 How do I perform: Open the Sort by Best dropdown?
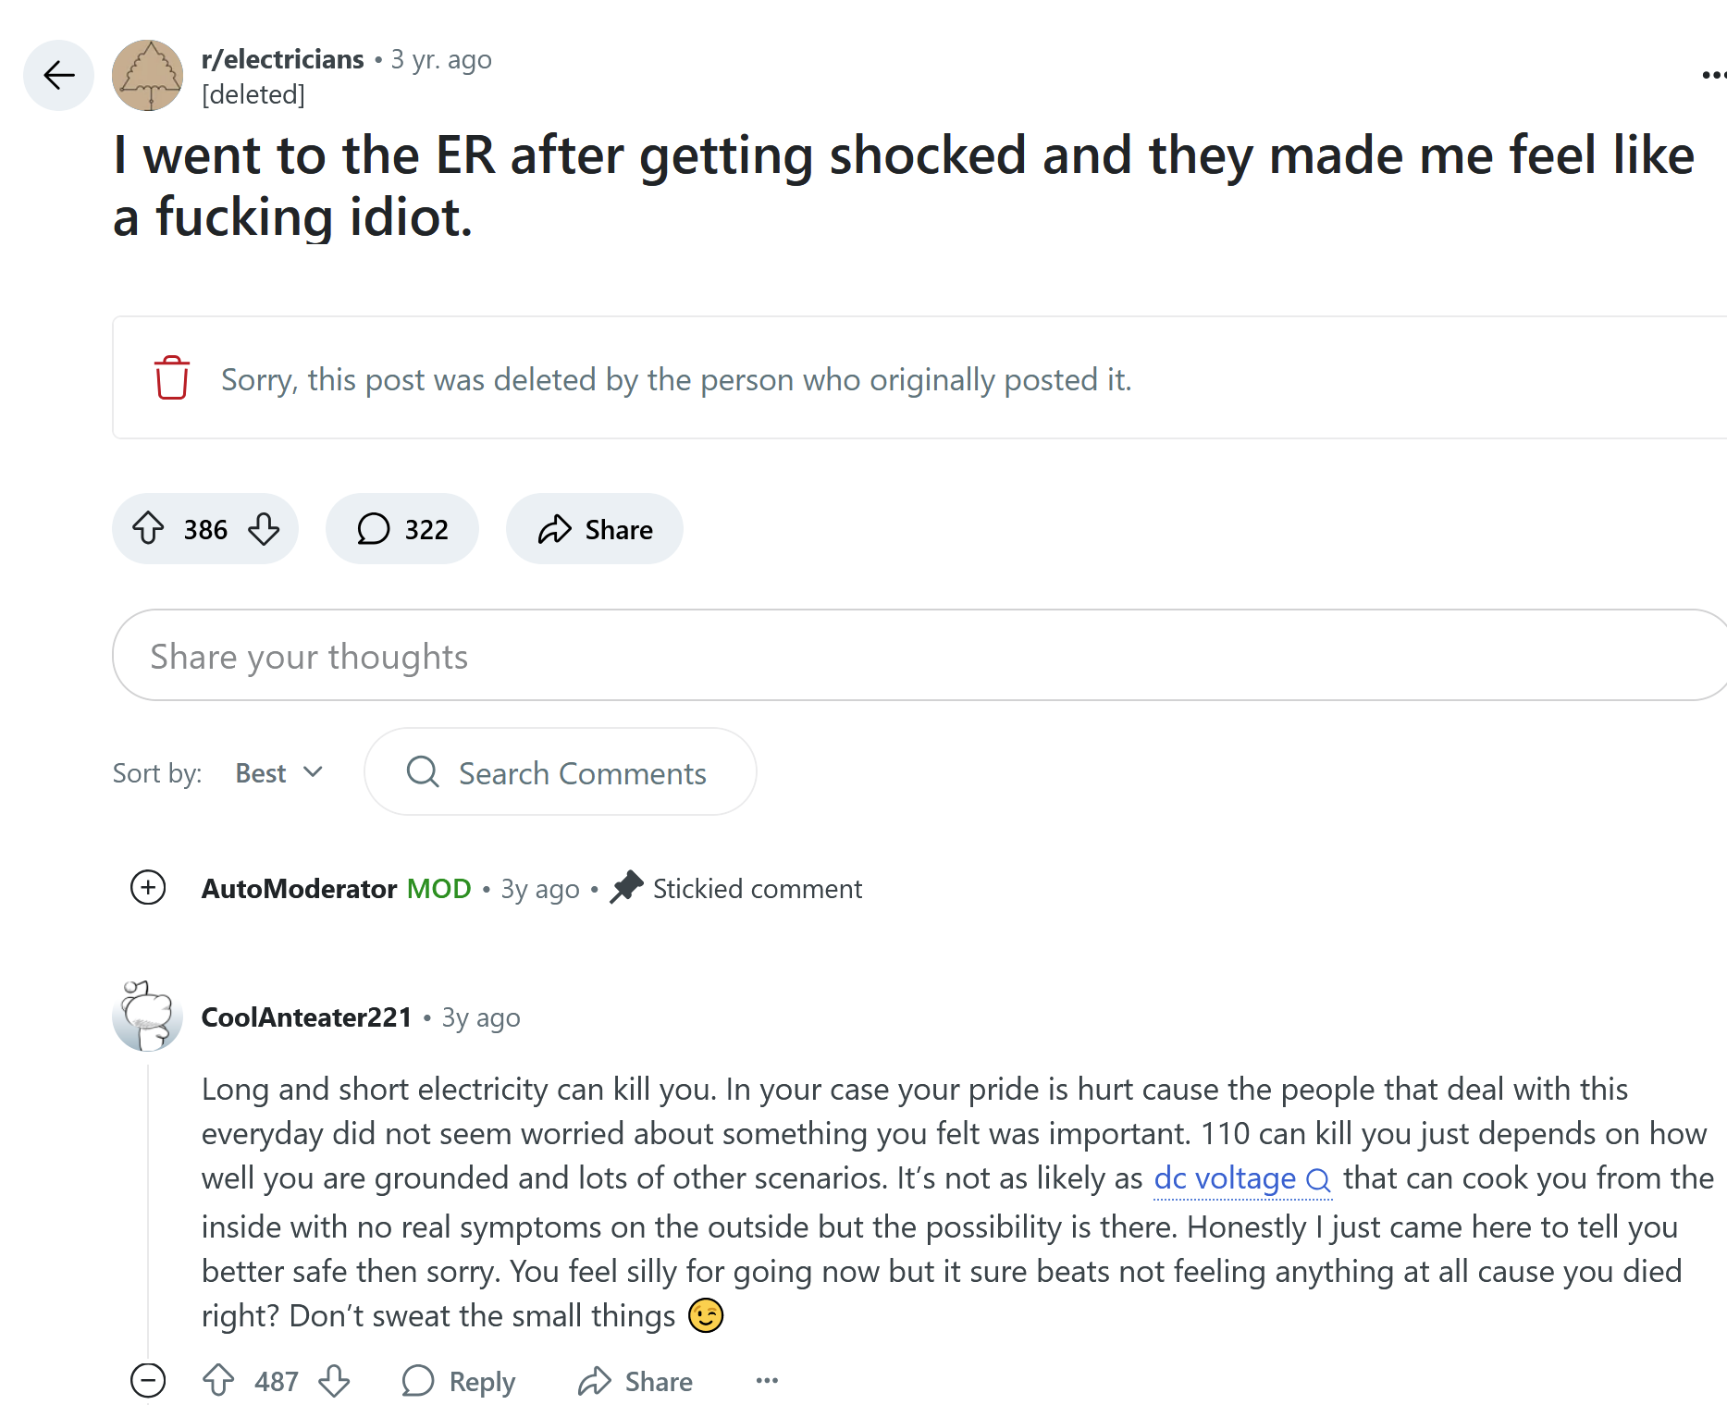(278, 772)
